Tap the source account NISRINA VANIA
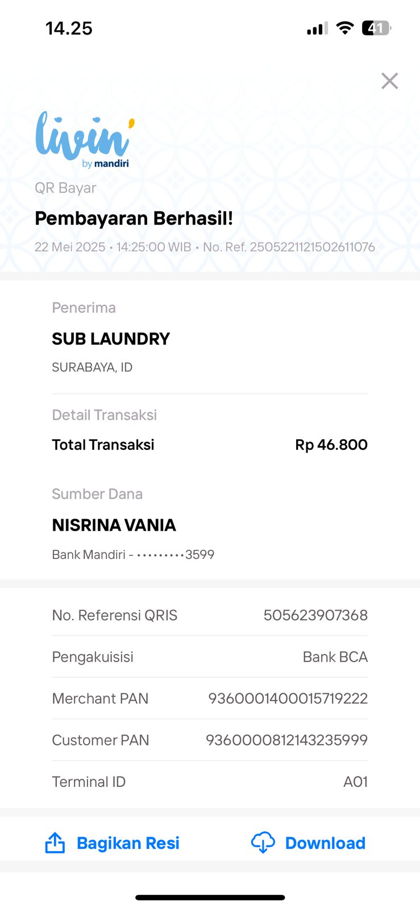The image size is (420, 909). click(x=114, y=526)
